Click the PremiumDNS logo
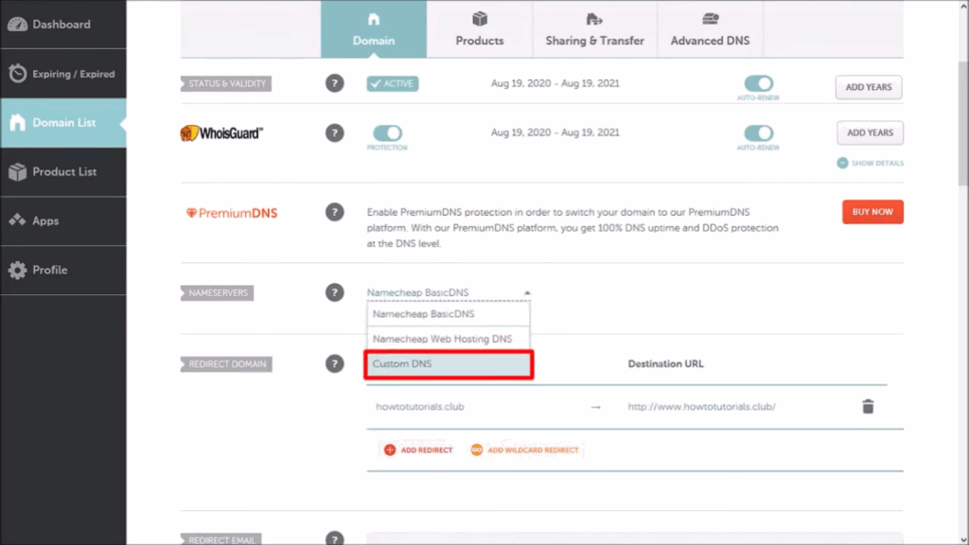This screenshot has width=969, height=545. [232, 213]
